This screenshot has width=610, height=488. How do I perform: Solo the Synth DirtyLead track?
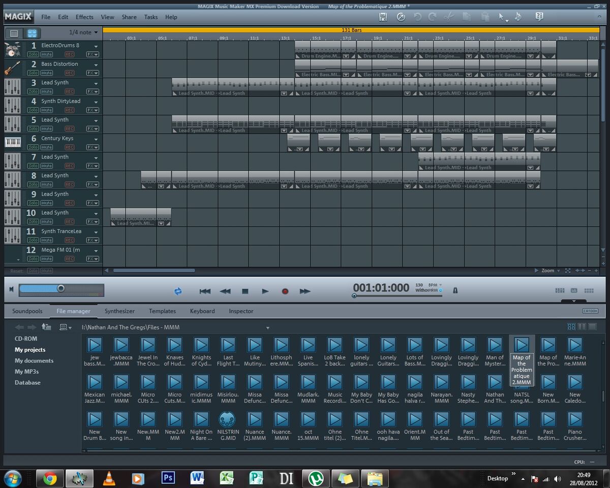click(33, 110)
